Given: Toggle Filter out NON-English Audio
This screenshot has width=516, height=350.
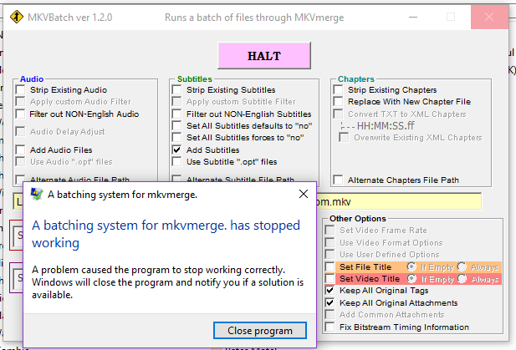Looking at the screenshot, I should pos(20,114).
